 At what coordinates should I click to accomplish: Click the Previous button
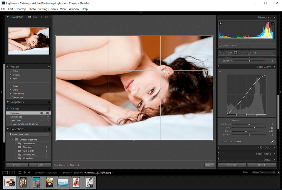[x=232, y=165]
